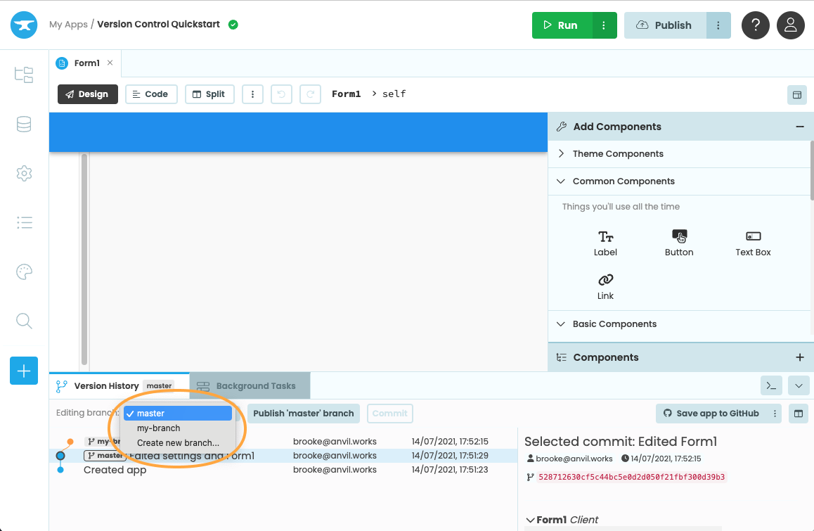Screen dimensions: 814x531
Task: Open the App Browser sidebar icon
Action: tap(24, 75)
